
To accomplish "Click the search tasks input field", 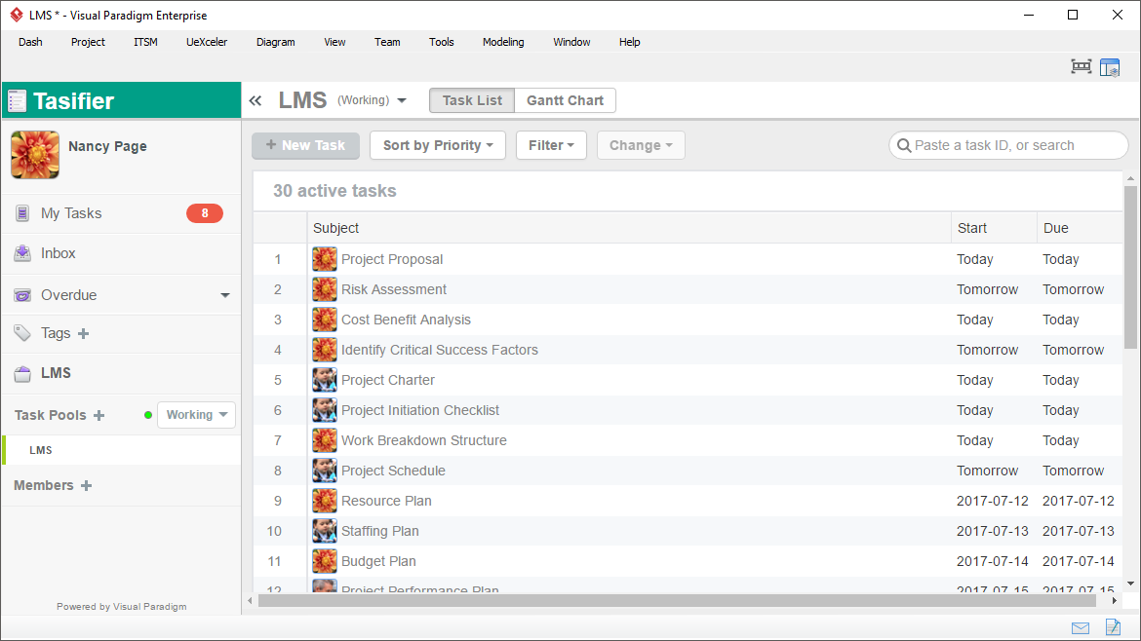I will [x=1008, y=145].
